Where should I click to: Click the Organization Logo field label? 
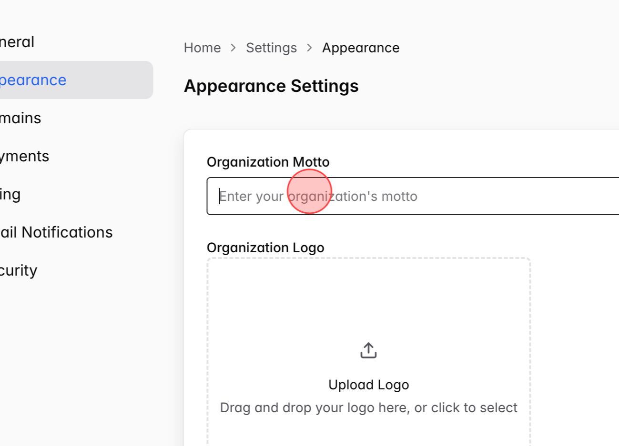(266, 248)
